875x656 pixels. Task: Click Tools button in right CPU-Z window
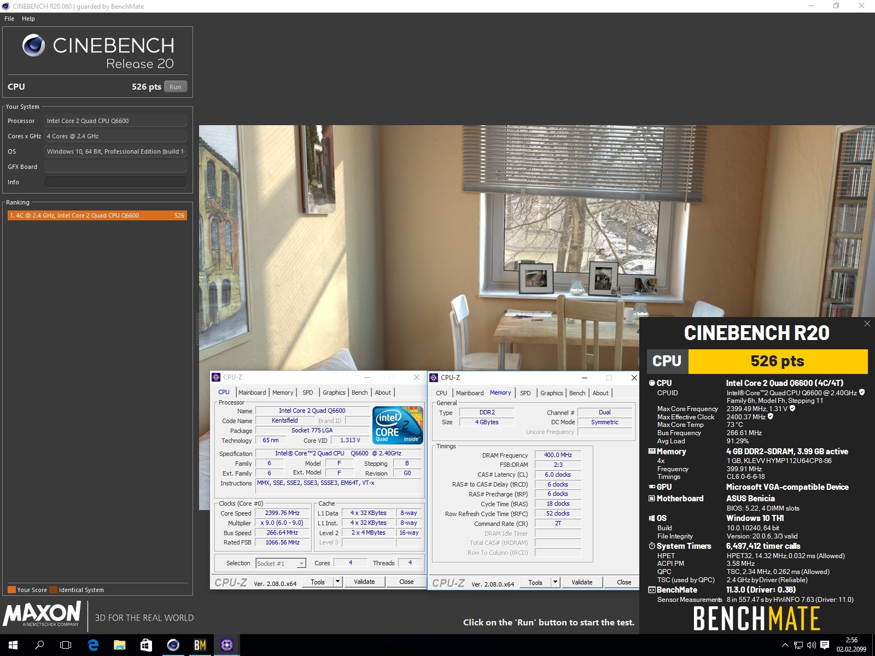point(535,582)
